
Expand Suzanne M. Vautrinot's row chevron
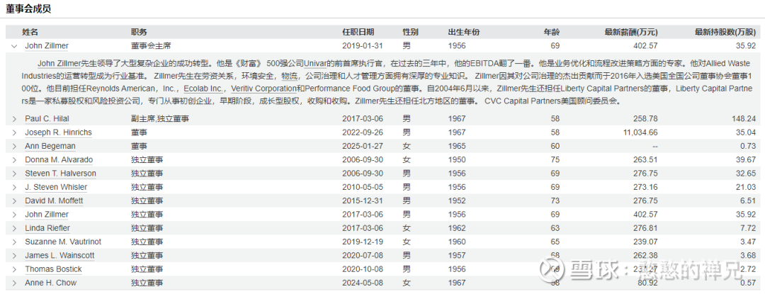tap(13, 242)
